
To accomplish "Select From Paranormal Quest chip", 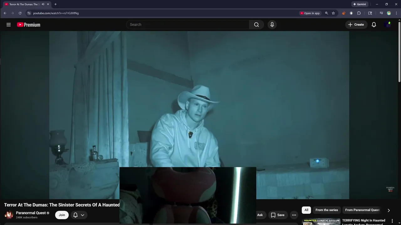I will coord(362,210).
